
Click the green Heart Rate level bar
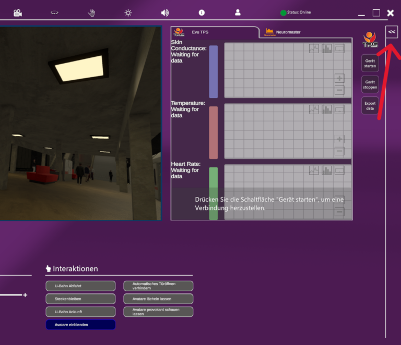click(213, 193)
